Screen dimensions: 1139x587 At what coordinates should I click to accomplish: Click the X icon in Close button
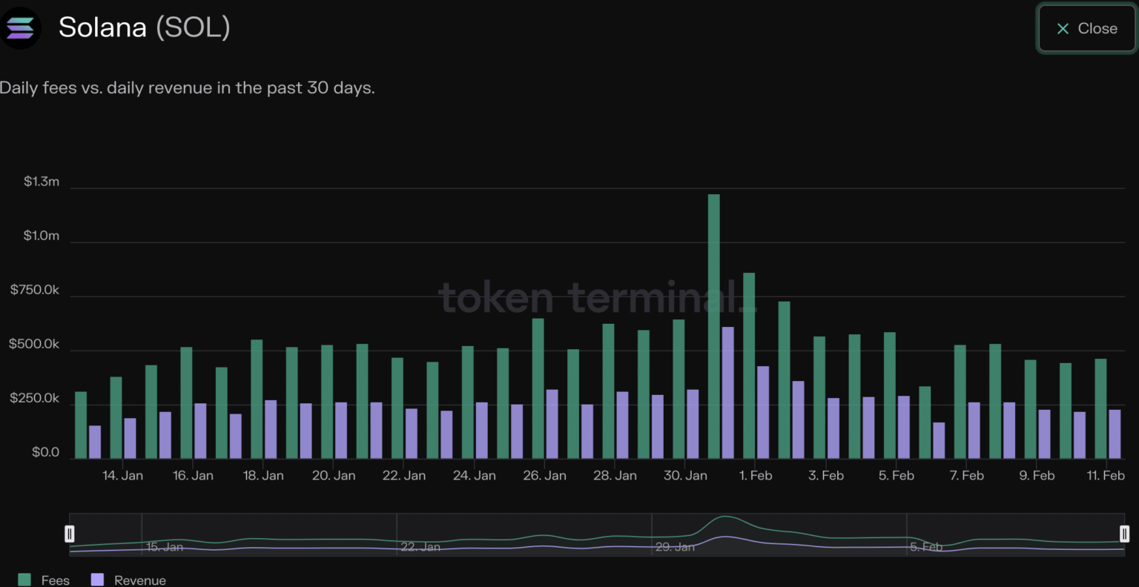[x=1063, y=29]
